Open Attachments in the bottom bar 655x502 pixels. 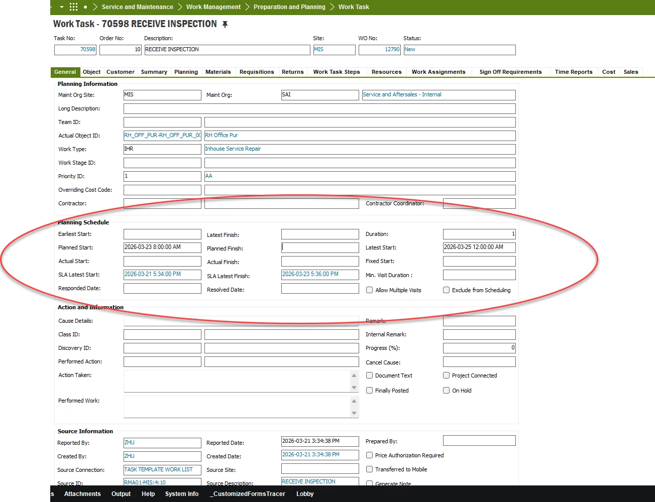point(82,494)
